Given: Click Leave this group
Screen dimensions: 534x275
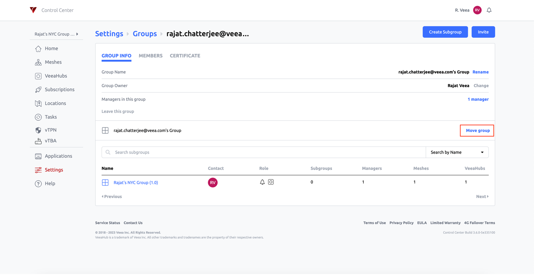Looking at the screenshot, I should [118, 111].
